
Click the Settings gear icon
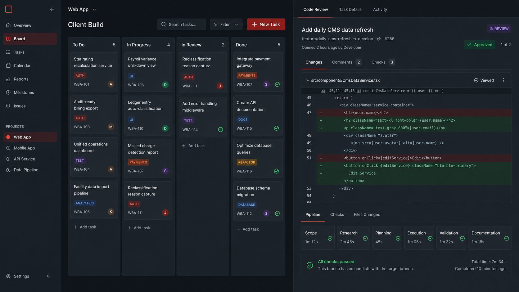8,276
